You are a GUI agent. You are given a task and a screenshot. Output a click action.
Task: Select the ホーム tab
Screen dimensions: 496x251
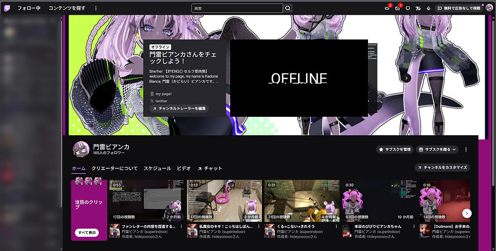coord(79,168)
